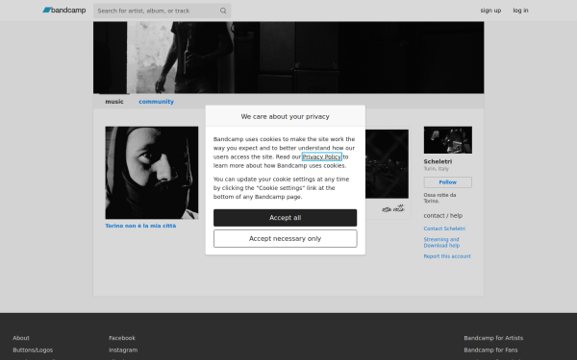The image size is (577, 360).
Task: Open Contact Scheletri link
Action: click(x=444, y=228)
